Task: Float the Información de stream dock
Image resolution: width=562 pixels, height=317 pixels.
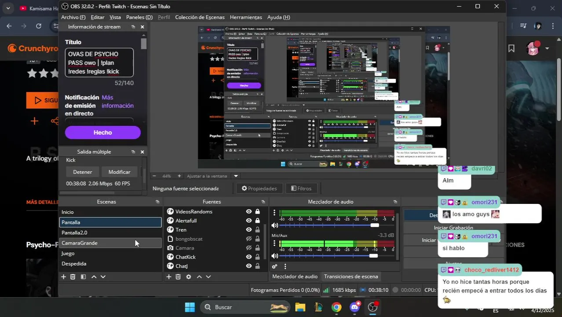Action: [133, 27]
